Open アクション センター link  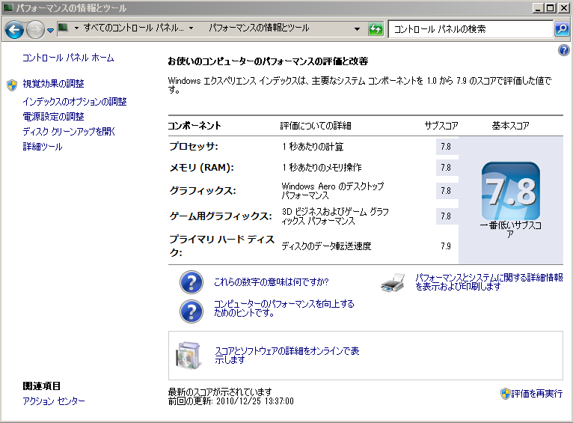tap(54, 401)
